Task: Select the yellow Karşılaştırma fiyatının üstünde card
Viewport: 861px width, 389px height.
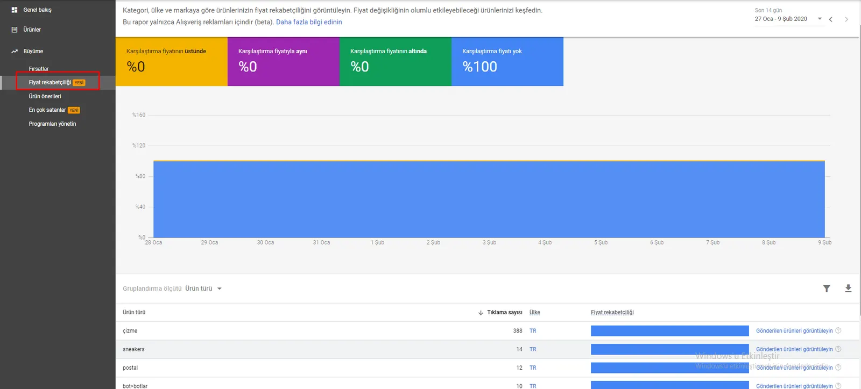Action: click(172, 61)
